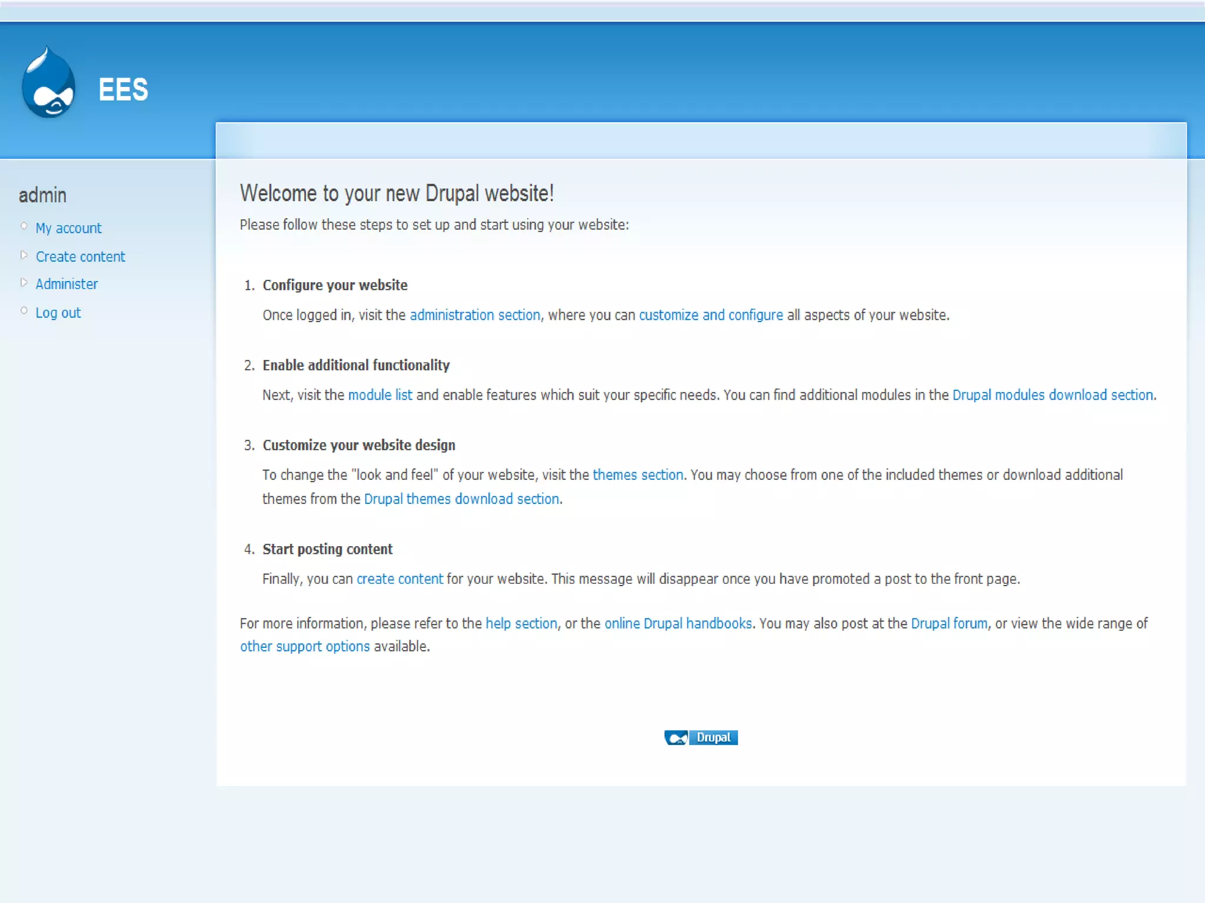Viewport: 1205px width, 903px height.
Task: Open Create content in the sidebar menu
Action: tap(80, 256)
